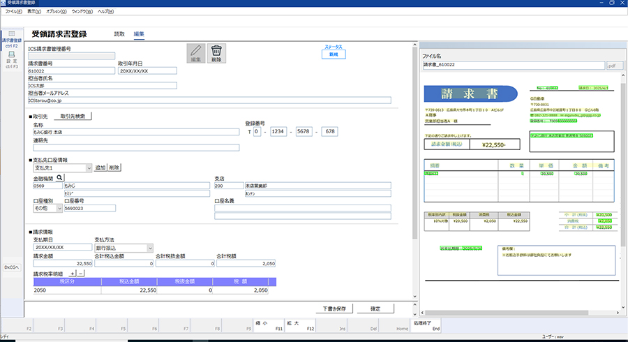628x342 pixels.
Task: Click 追加 button for 支払先口座
Action: [100, 168]
